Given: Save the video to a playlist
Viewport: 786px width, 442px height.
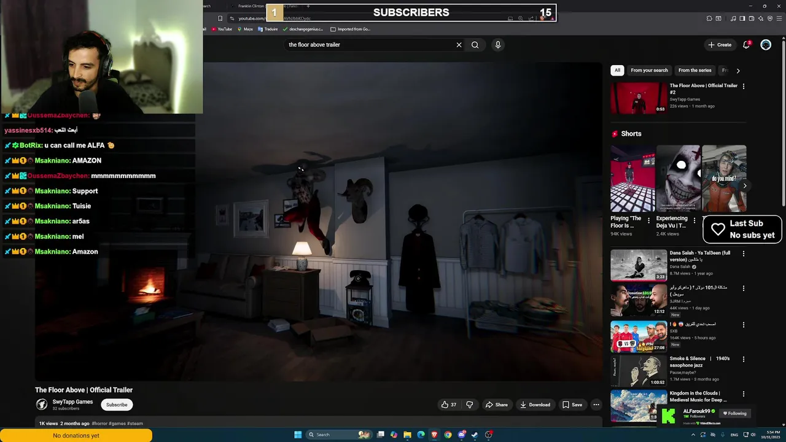Looking at the screenshot, I should tap(572, 405).
